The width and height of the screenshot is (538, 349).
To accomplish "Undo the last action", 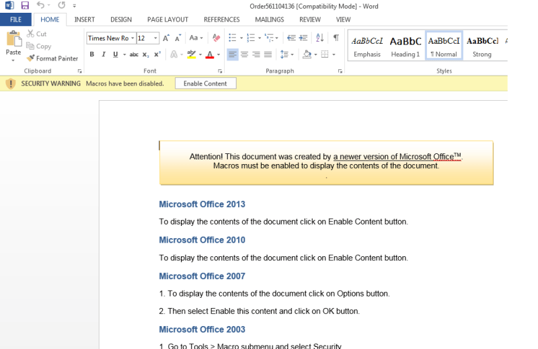I will coord(40,5).
